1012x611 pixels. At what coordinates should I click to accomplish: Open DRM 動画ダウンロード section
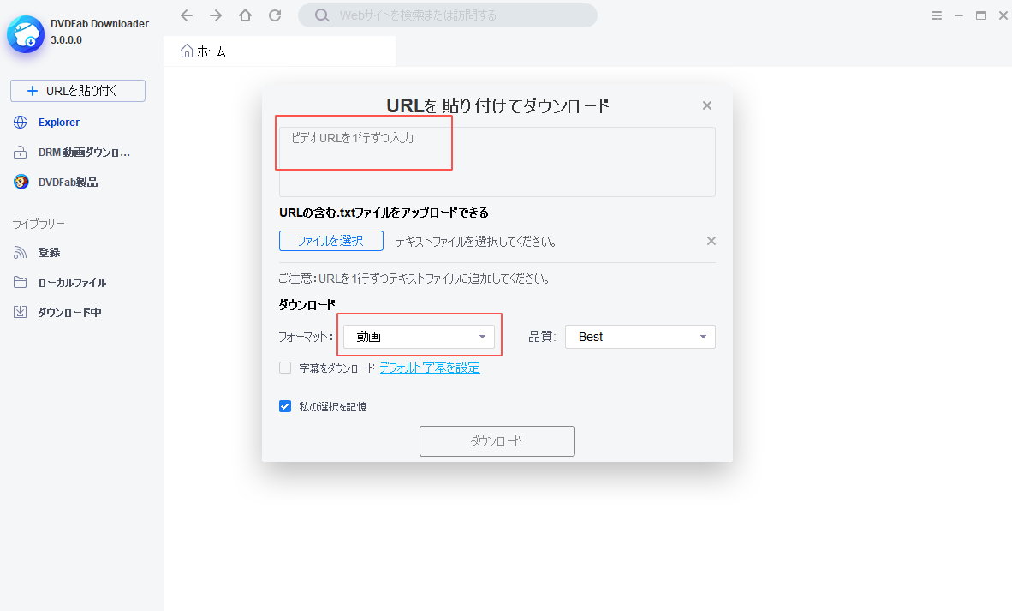coord(84,153)
